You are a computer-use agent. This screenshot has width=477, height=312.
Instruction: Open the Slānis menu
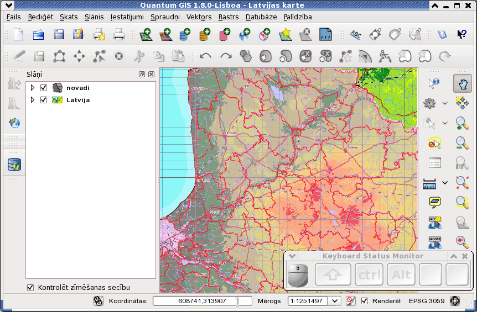[x=94, y=17]
